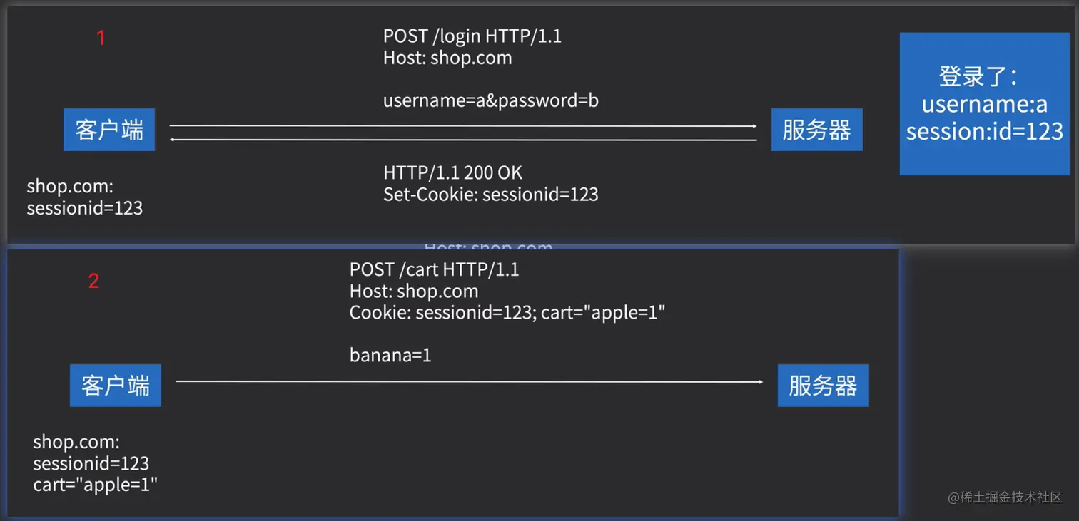Click the "shop.com:" cookie label under the upper 客户端
The height and width of the screenshot is (521, 1079).
(x=70, y=187)
